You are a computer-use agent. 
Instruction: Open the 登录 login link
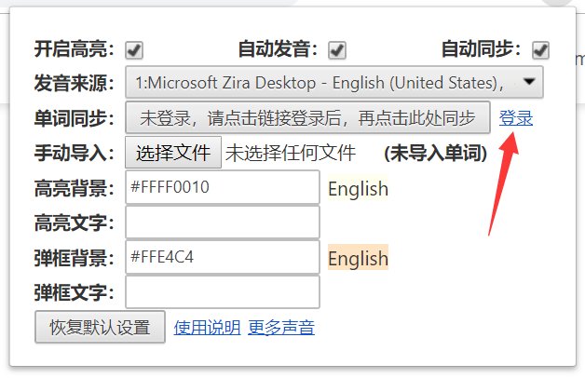click(x=516, y=118)
